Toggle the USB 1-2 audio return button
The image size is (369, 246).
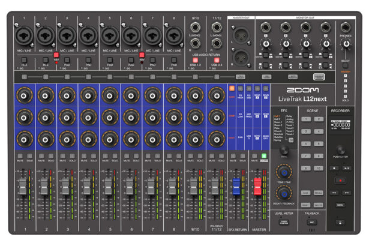(x=196, y=60)
